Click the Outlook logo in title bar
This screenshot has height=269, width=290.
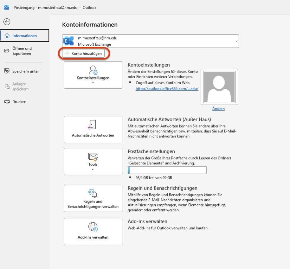6,8
